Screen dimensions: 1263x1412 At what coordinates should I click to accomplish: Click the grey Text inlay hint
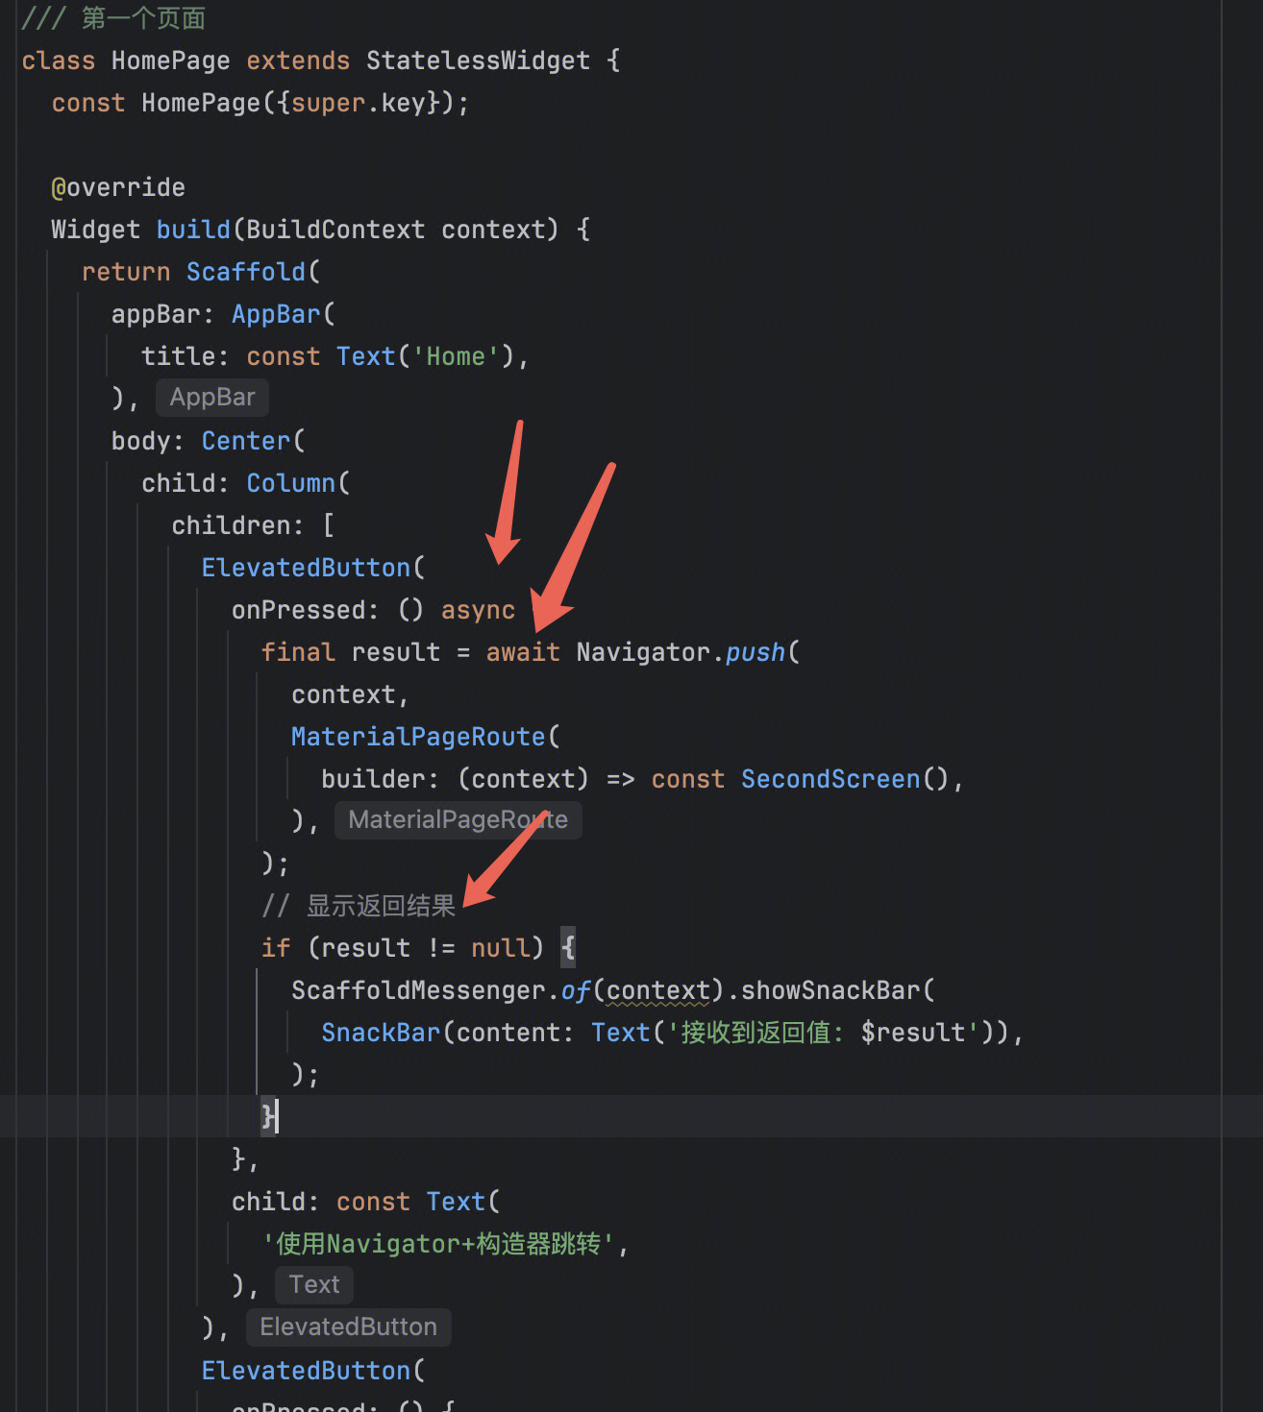[x=314, y=1285]
